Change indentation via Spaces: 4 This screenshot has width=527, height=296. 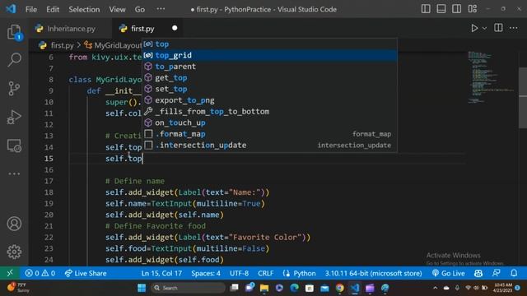[x=206, y=273]
